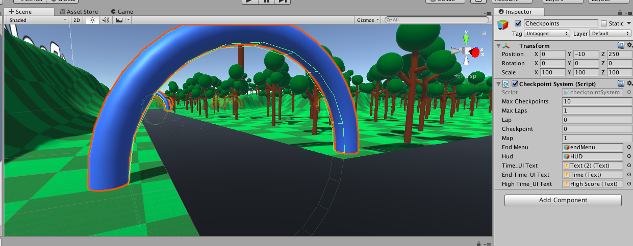Open the Asset Store tab
633x246 pixels.
coord(79,11)
